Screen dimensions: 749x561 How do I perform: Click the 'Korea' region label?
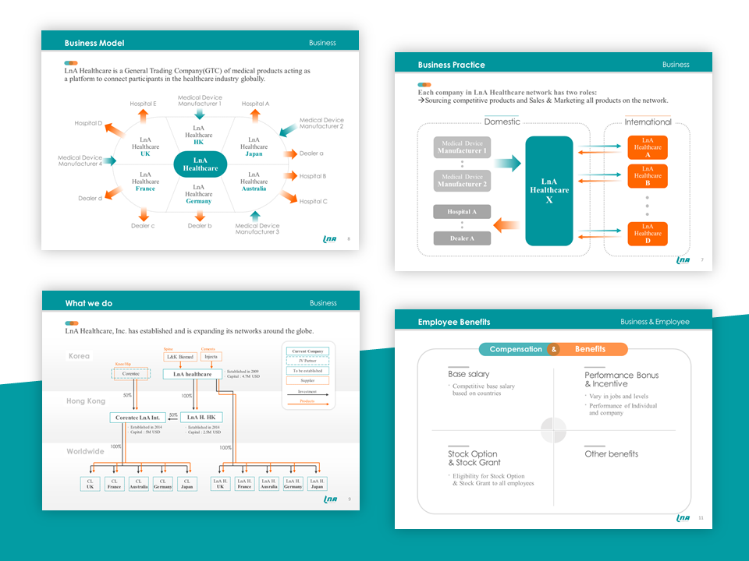pos(79,356)
